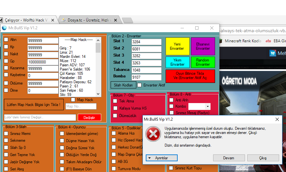Check the Öldürme checkbox
This screenshot has height=172, width=286.
(x=6, y=83)
